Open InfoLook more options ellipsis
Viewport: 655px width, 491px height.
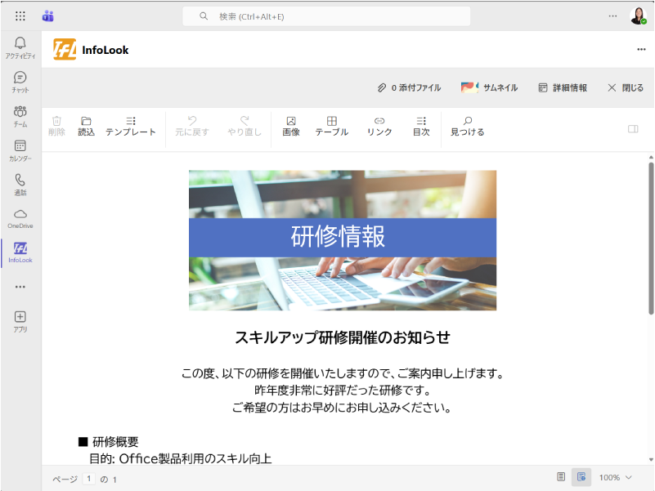point(641,50)
